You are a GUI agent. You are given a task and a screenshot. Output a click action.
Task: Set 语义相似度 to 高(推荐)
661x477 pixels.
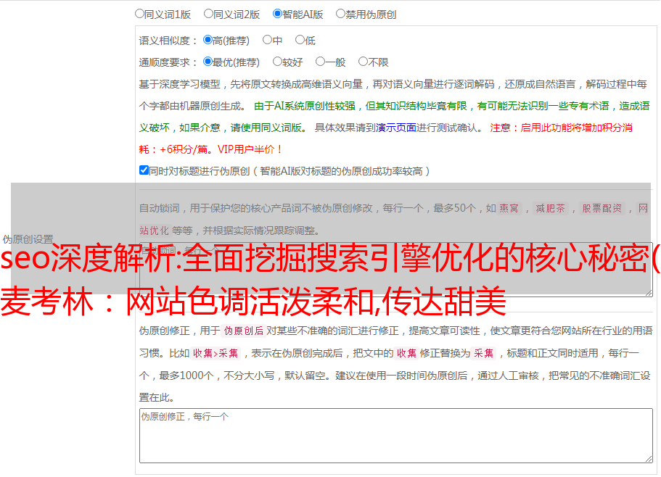click(x=208, y=40)
